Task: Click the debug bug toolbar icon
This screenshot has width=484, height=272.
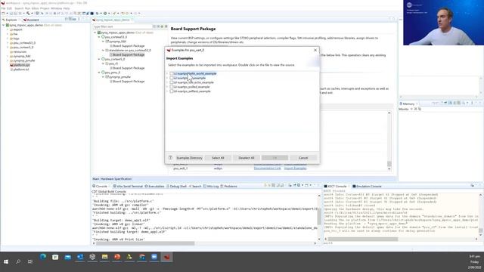Action: (97, 14)
